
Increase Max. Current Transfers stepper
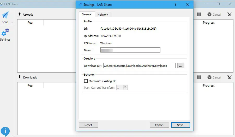pyautogui.click(x=125, y=86)
